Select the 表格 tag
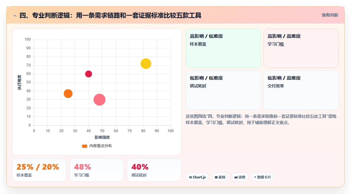This screenshot has height=194, width=351. coord(220,177)
